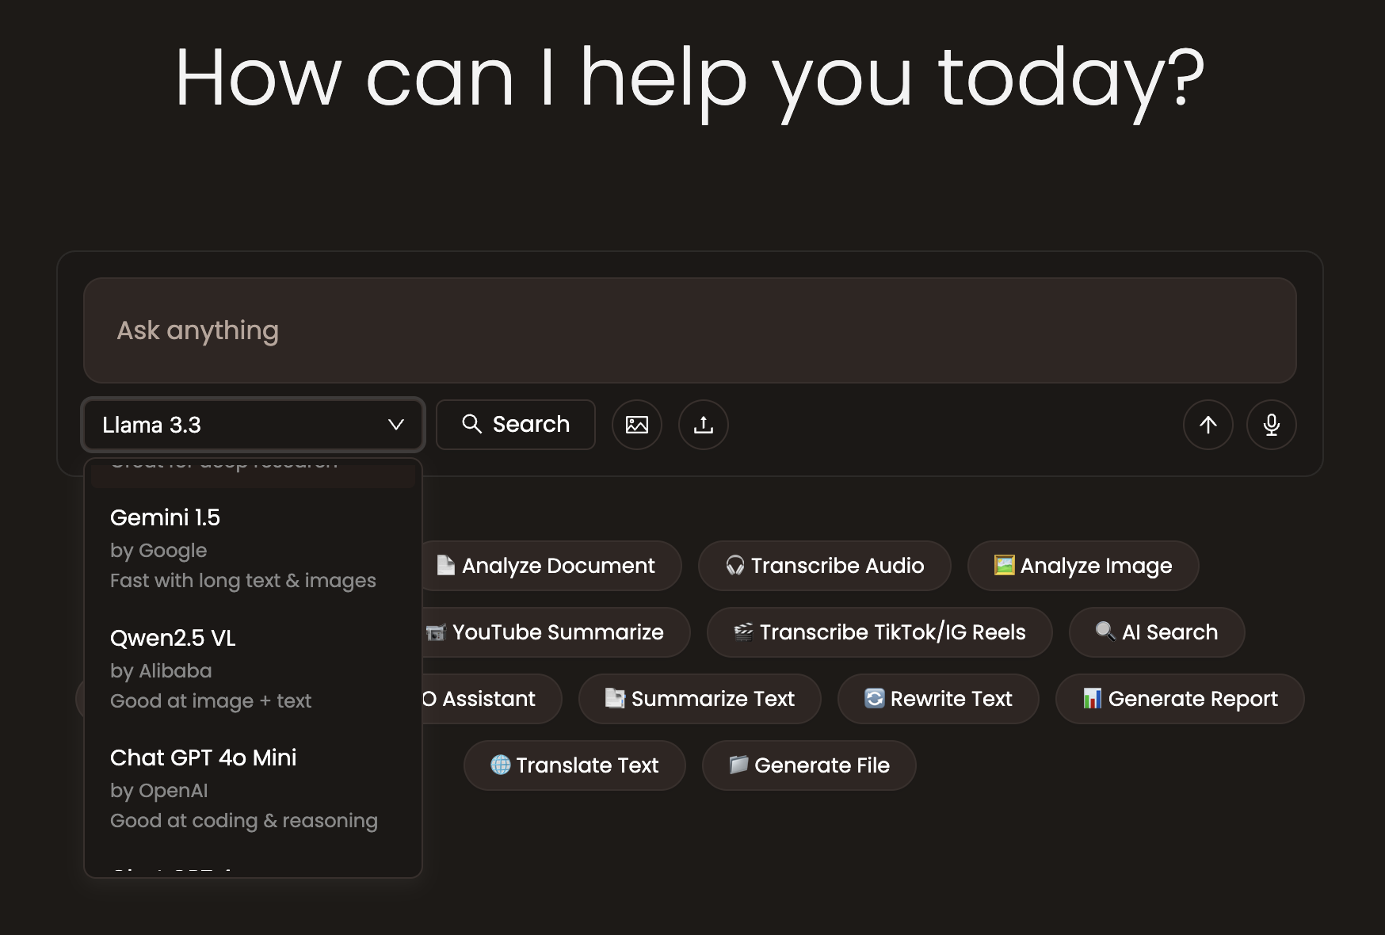
Task: Click the image attachment icon
Action: (x=636, y=425)
